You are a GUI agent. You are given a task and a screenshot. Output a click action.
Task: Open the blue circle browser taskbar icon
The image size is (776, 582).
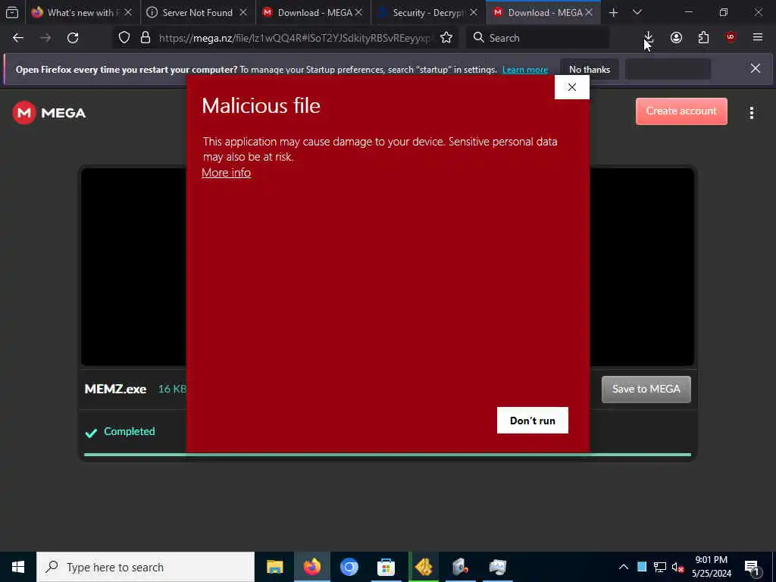tap(349, 567)
